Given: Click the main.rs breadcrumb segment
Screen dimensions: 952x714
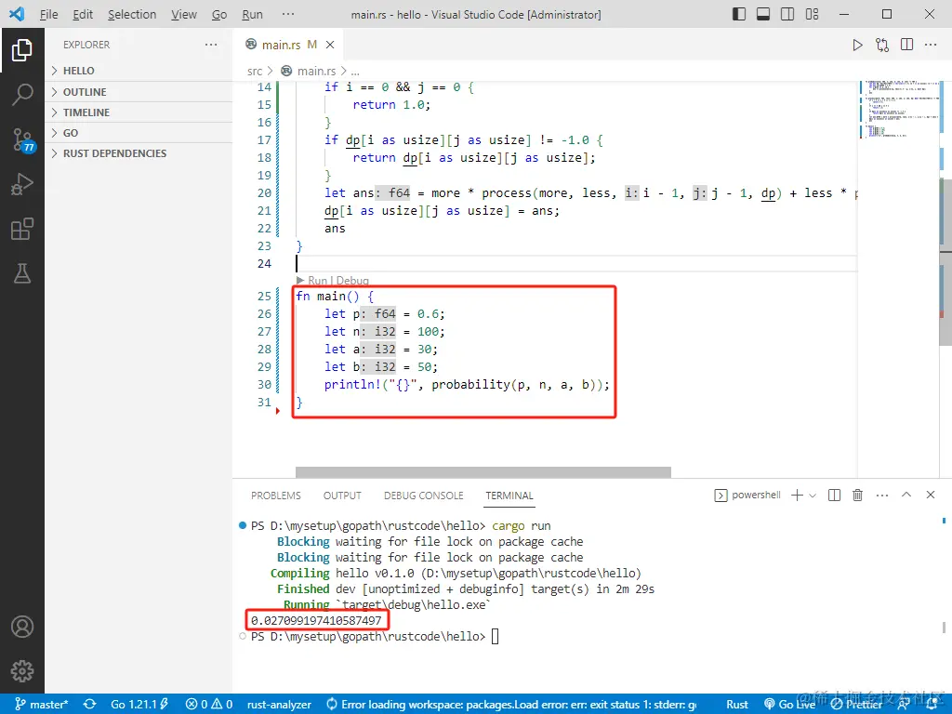Looking at the screenshot, I should (316, 71).
